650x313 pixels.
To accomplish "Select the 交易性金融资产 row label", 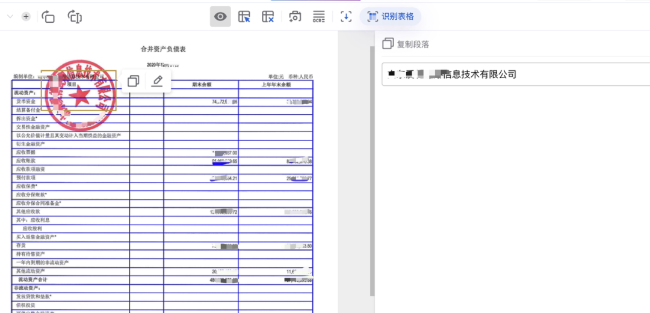I will click(x=32, y=127).
